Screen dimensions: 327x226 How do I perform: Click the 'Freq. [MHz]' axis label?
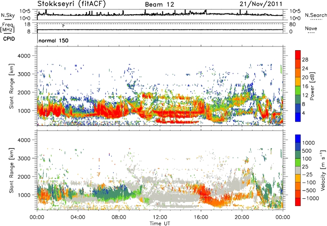point(7,27)
